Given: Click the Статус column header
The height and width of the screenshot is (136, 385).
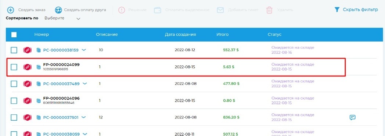Looking at the screenshot, I should click(274, 34).
